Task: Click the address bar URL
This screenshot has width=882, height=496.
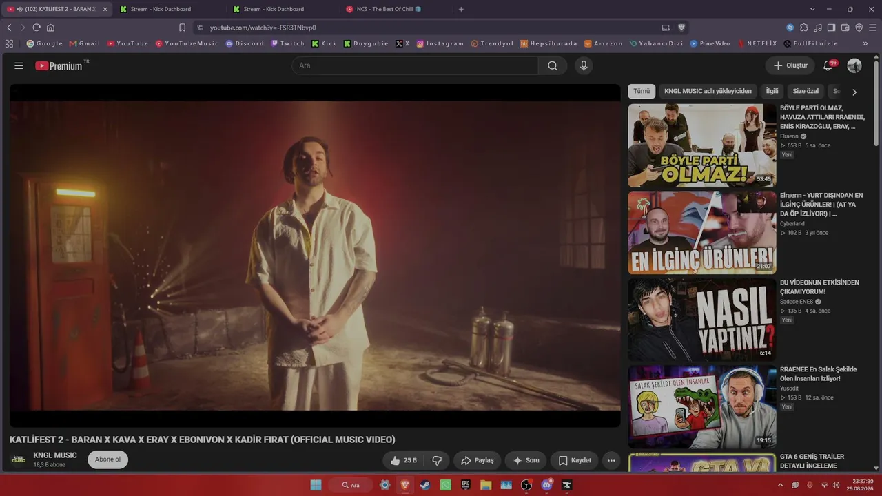Action: [x=263, y=28]
